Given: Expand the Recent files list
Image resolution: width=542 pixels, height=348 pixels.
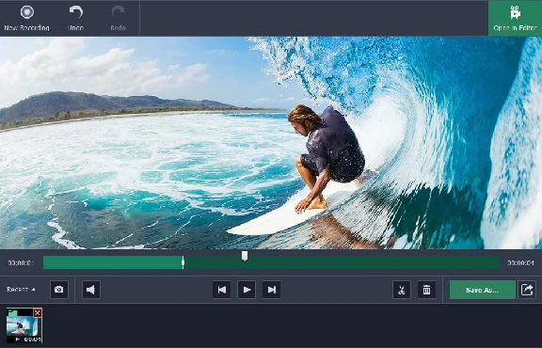Looking at the screenshot, I should coord(21,290).
